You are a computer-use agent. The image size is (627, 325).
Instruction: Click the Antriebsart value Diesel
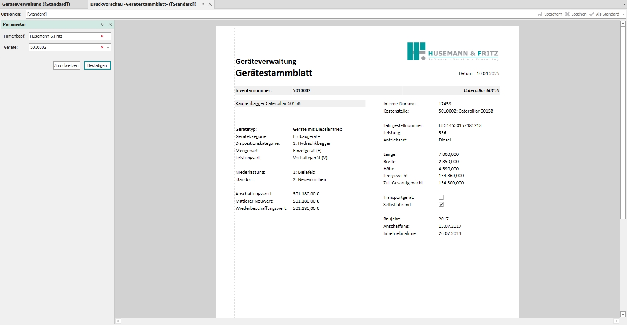[x=445, y=140]
